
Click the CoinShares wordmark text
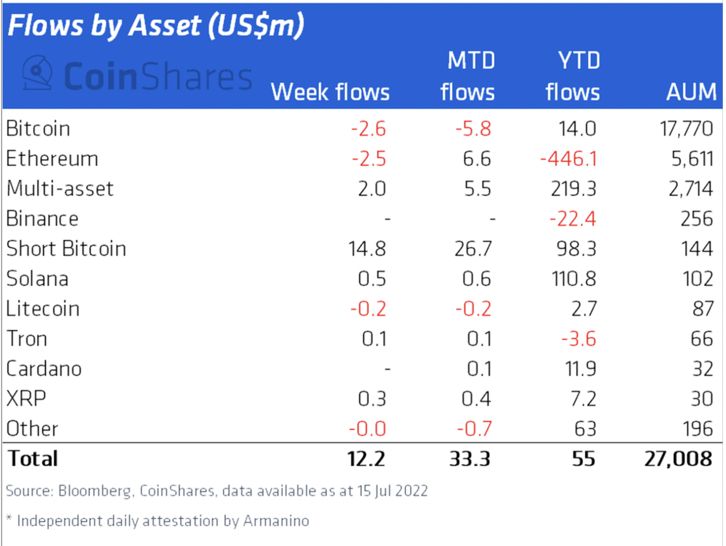158,76
